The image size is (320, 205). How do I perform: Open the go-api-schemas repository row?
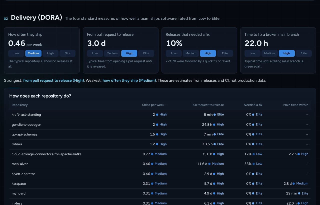click(160, 134)
